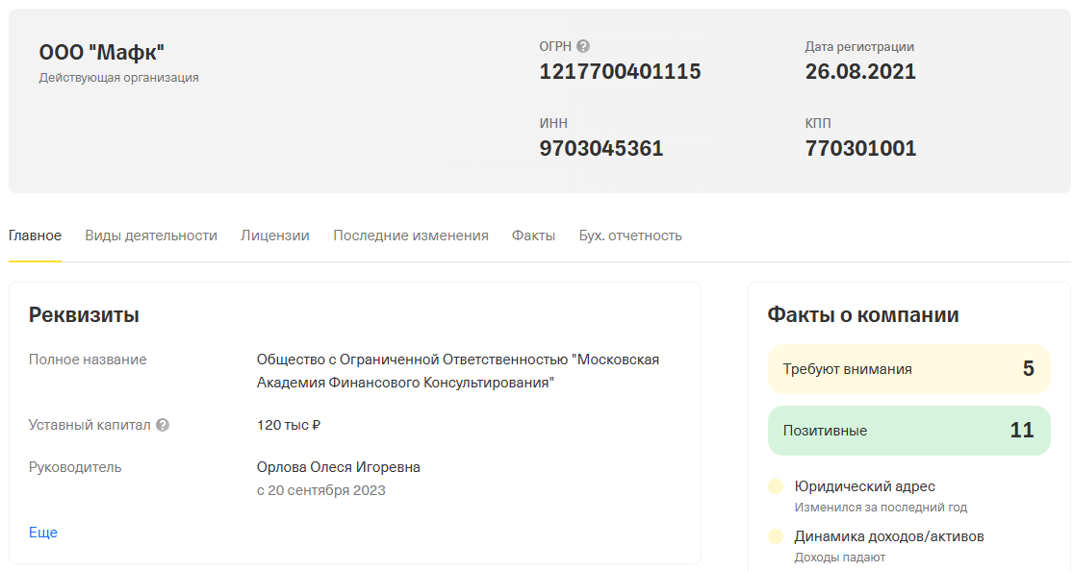Open the Бух. отчетность tab

630,236
